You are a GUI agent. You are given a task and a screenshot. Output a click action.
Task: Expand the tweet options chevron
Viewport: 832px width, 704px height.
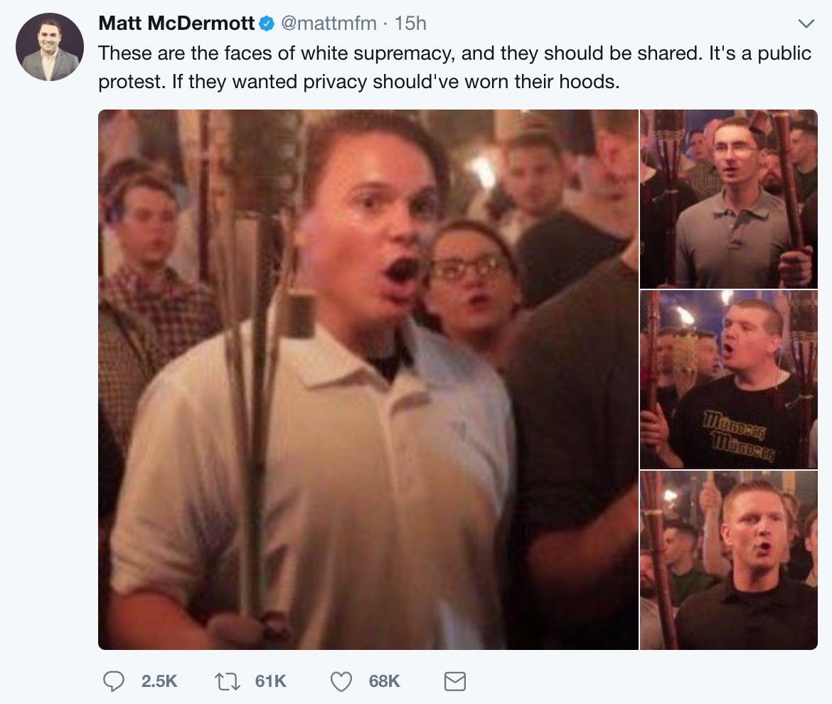(x=806, y=24)
